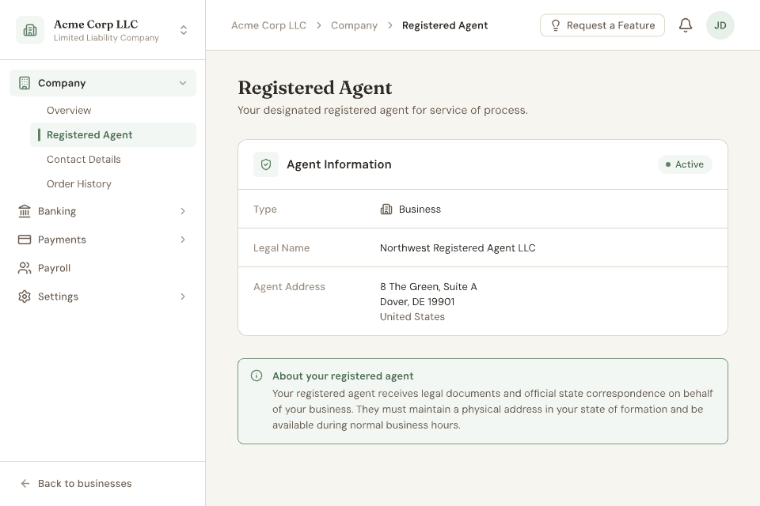Click the Company breadcrumb link

pyautogui.click(x=354, y=25)
